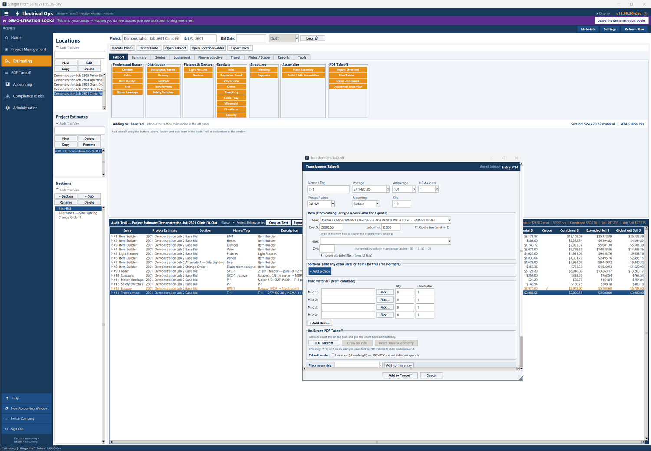Screen dimensions: 651x451
Task: Click the Switch Company icon
Action: coord(7,419)
